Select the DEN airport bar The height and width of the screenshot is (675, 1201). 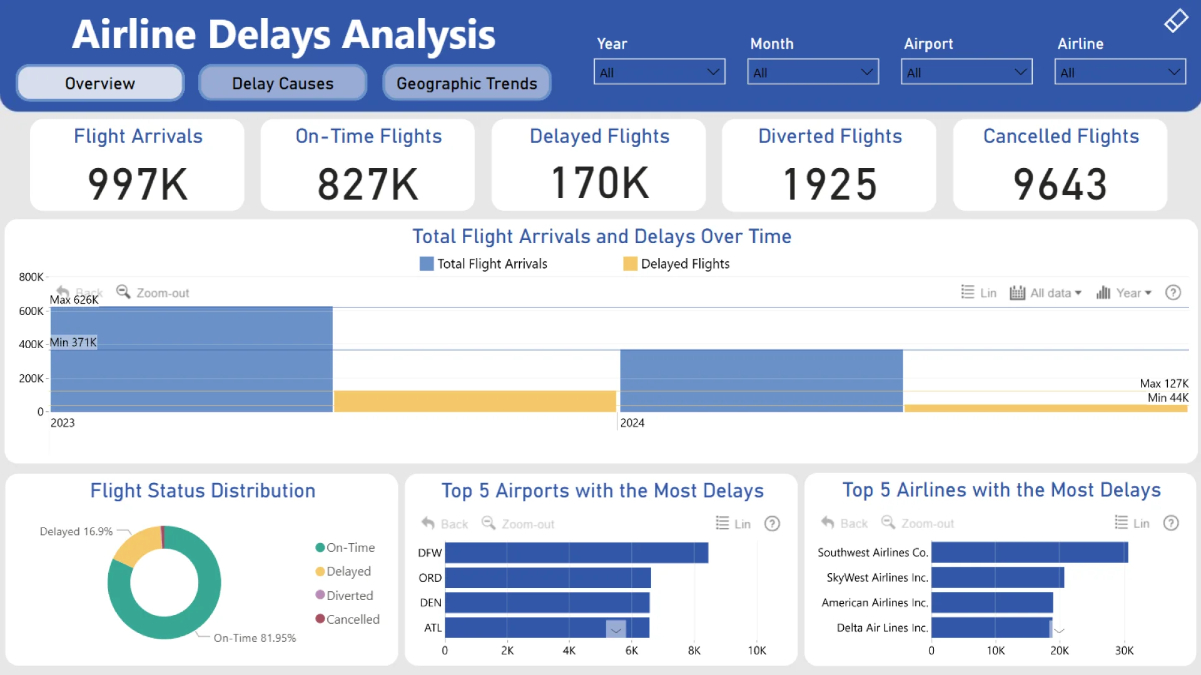pyautogui.click(x=547, y=602)
